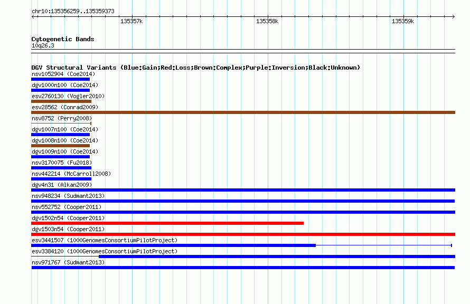
Task: Select the blue bar under nsv552752
Action: (x=243, y=212)
